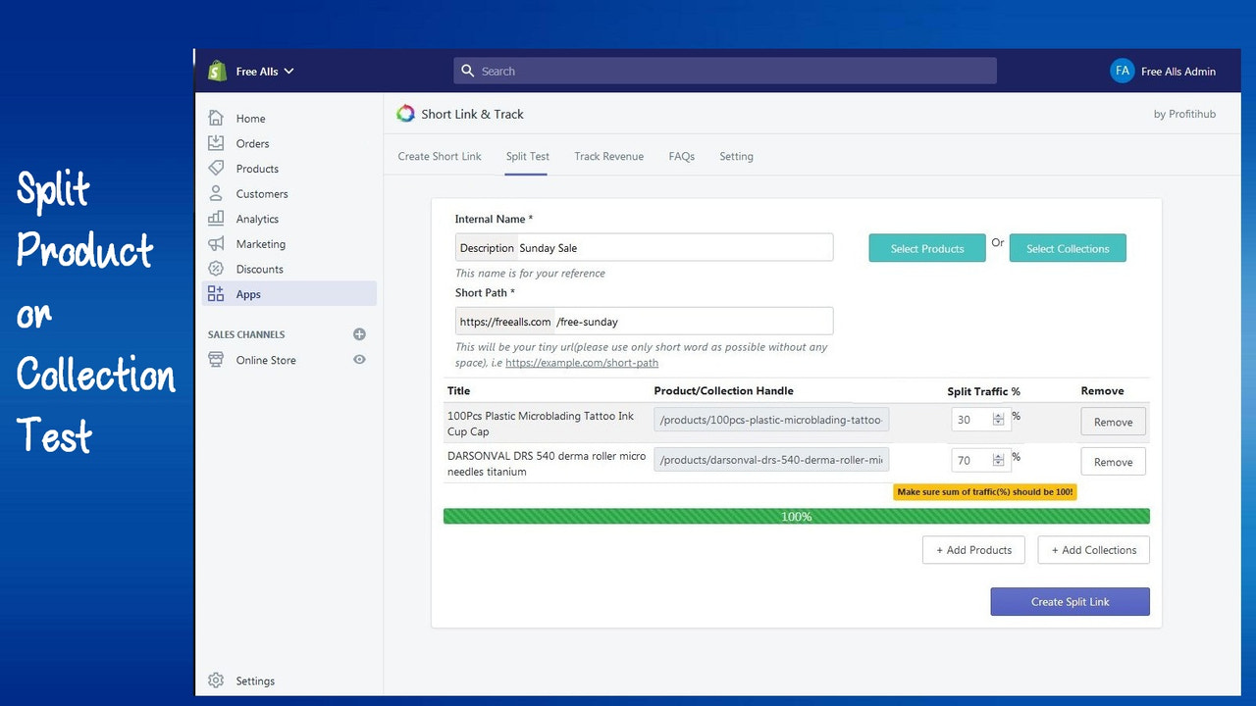Switch to Create Short Link tab
The width and height of the screenshot is (1256, 706).
coord(440,156)
